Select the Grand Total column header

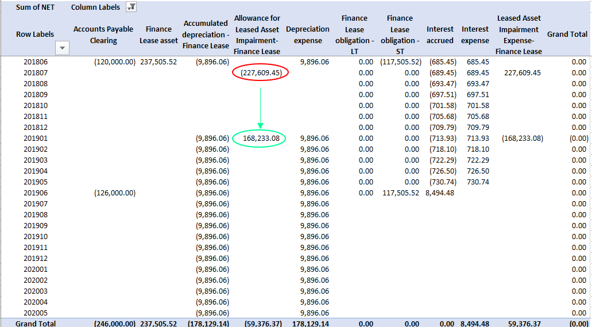[567, 34]
